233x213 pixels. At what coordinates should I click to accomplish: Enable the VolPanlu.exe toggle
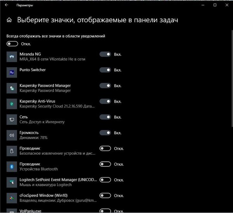point(105,211)
